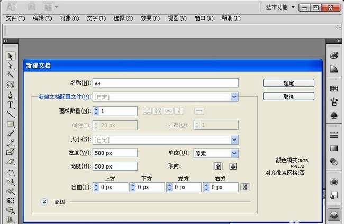Open 文字(T) menu

coord(96,18)
